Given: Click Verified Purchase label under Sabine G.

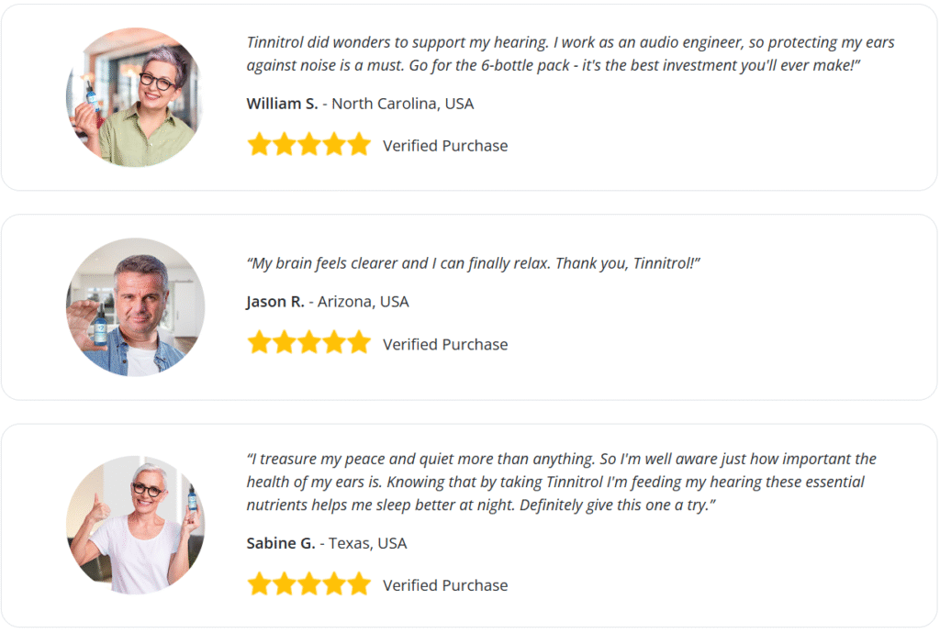Looking at the screenshot, I should (445, 585).
